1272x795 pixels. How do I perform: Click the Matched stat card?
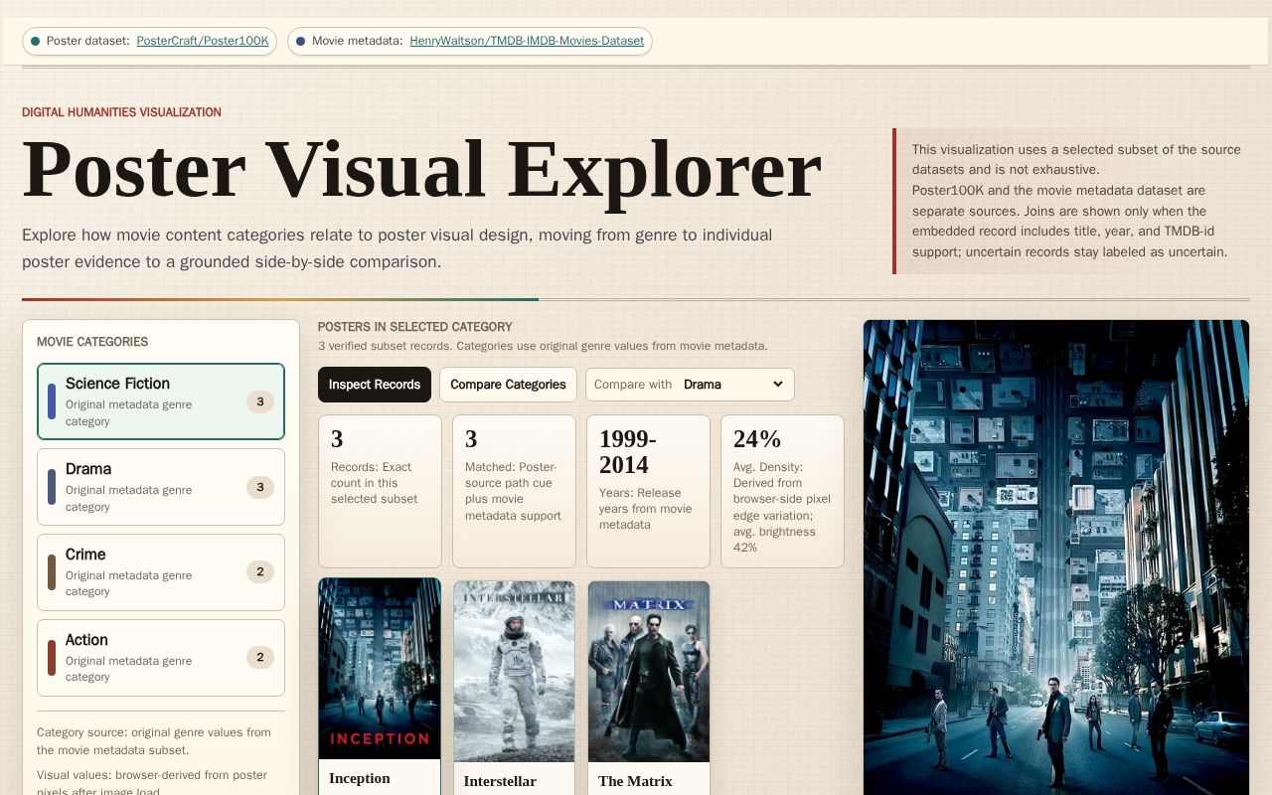click(514, 491)
